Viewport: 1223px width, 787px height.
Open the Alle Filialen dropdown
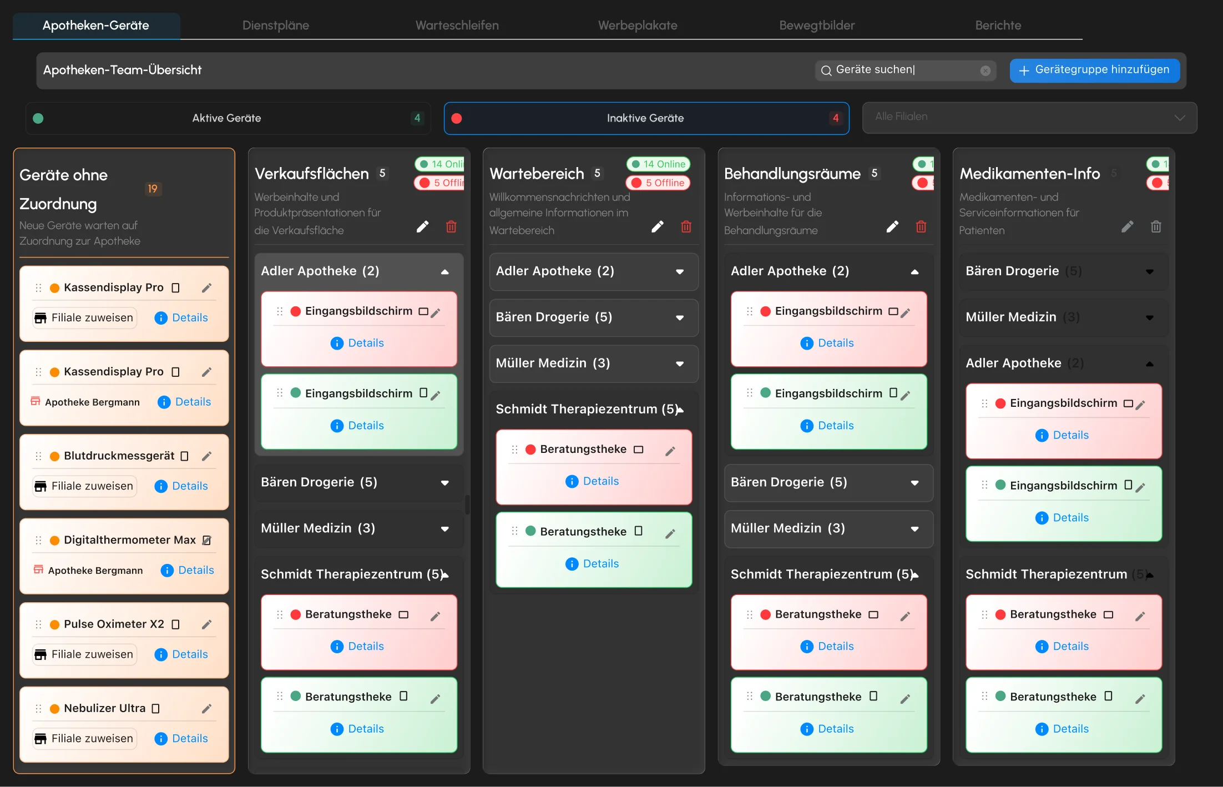click(1029, 118)
